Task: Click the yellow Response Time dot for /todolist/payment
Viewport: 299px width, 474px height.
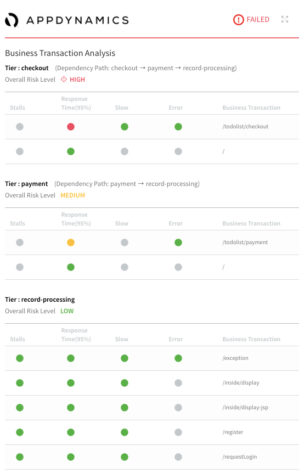Action: click(x=71, y=242)
